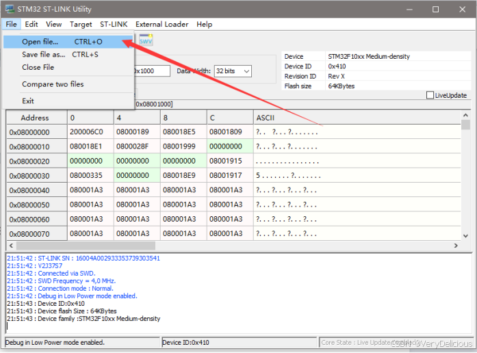This screenshot has height=353, width=477.
Task: Click the column header labeled 4
Action: pos(137,118)
